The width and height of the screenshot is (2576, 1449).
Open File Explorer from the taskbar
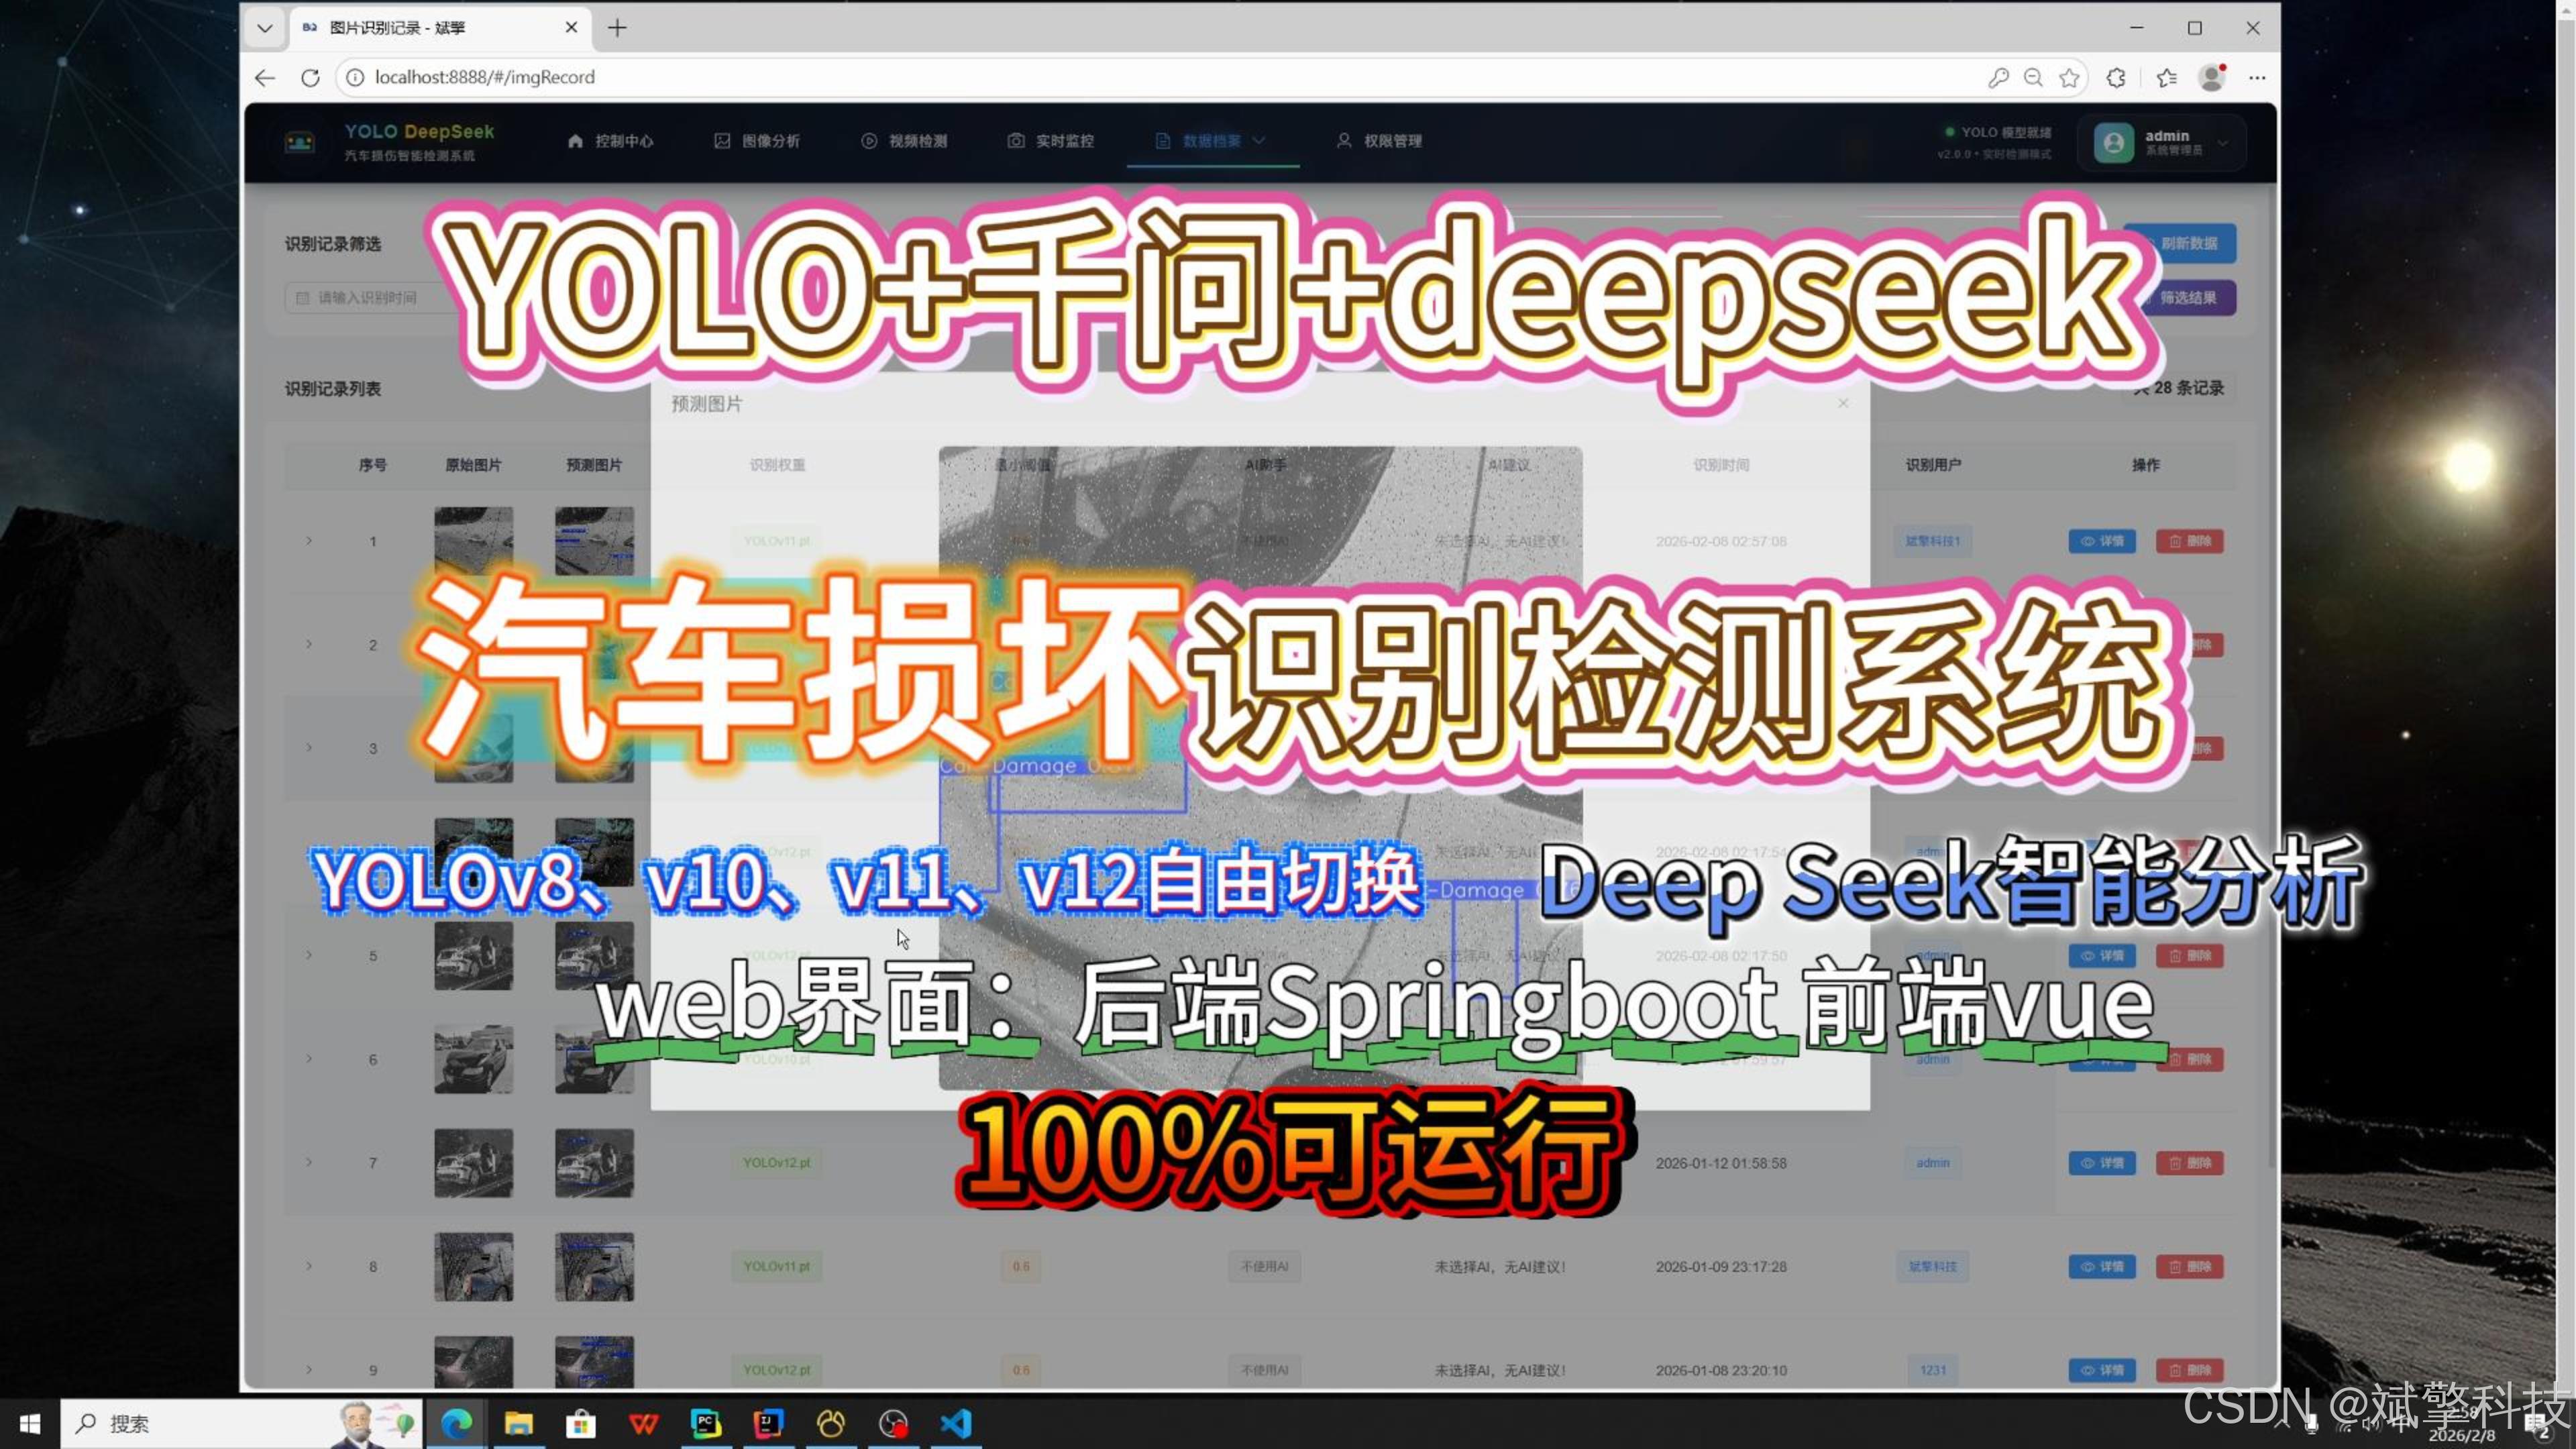[518, 1423]
